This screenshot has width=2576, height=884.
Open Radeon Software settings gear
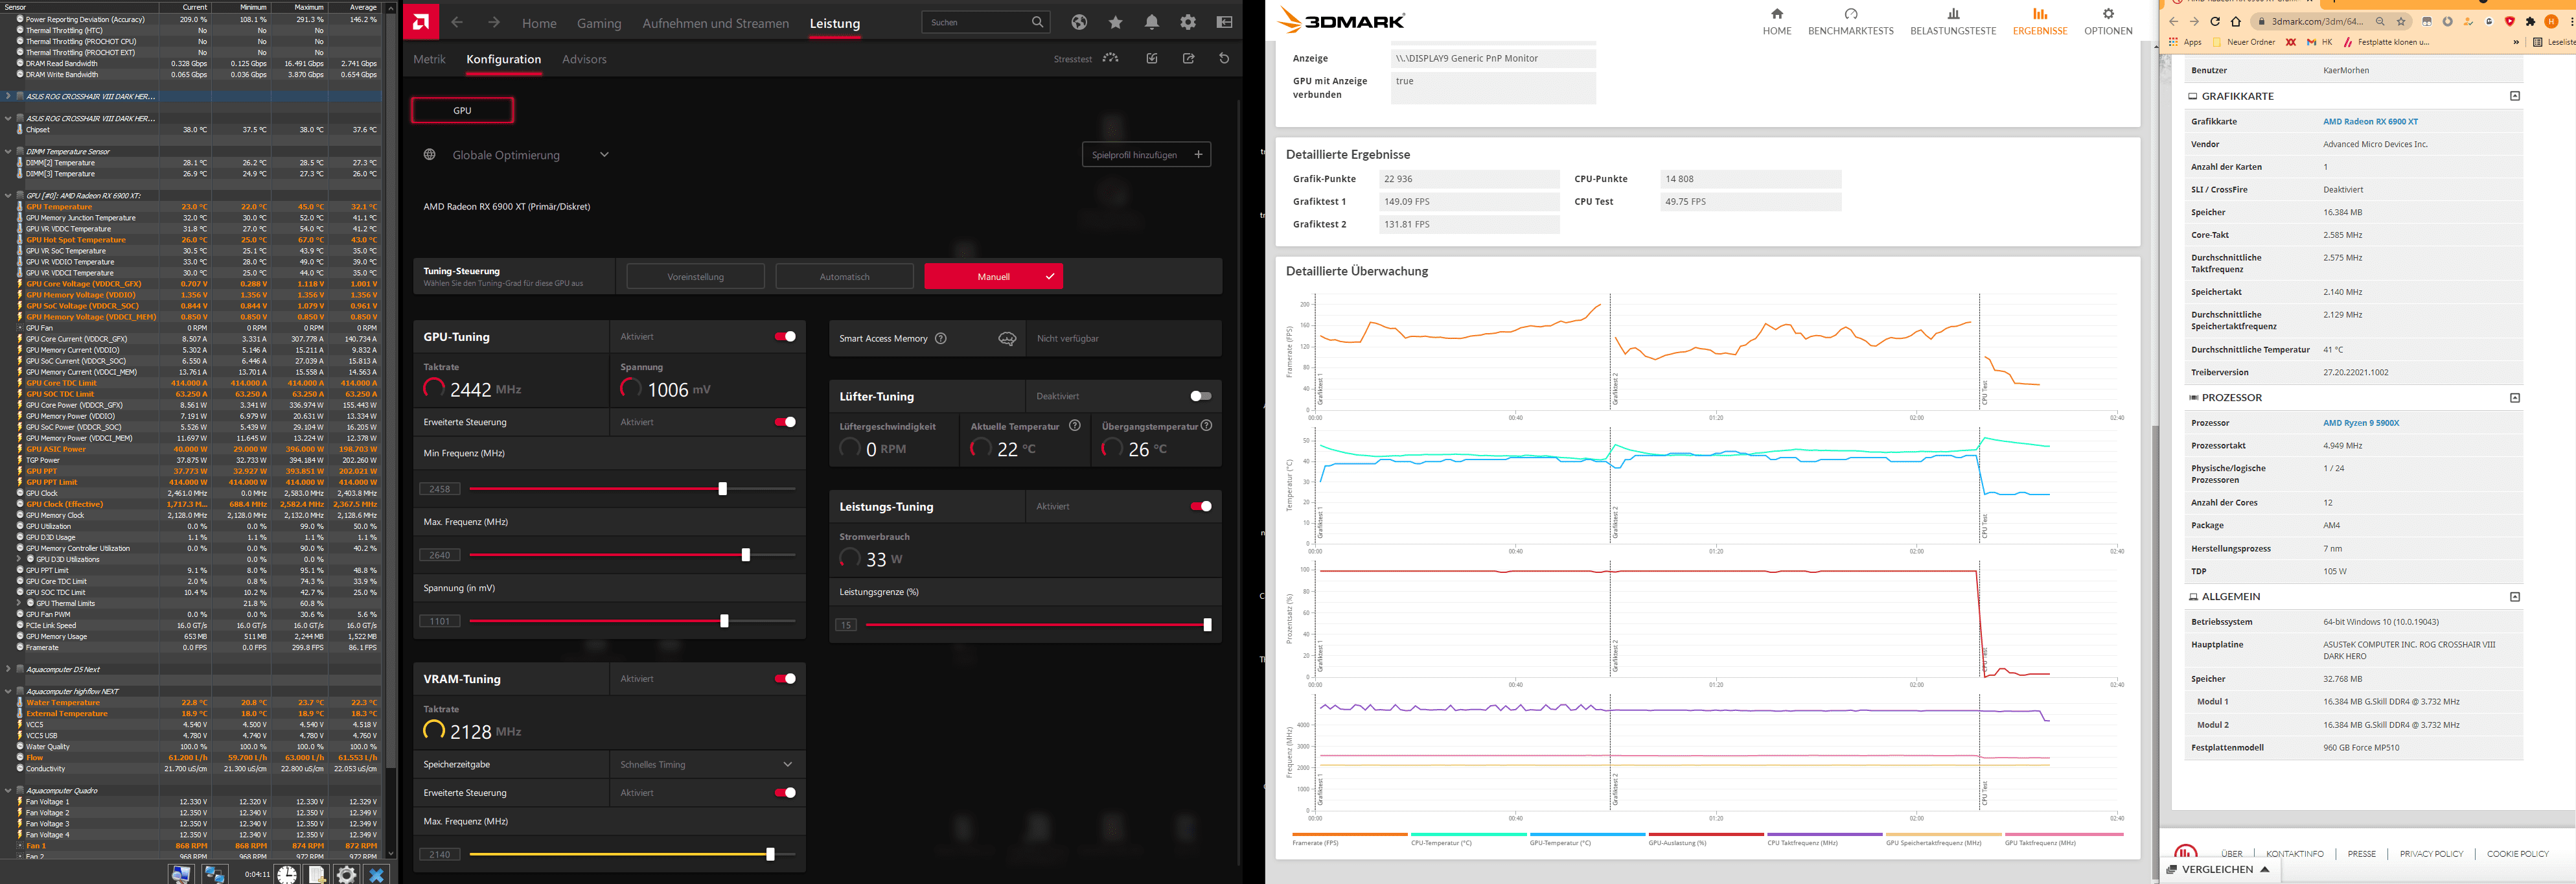pyautogui.click(x=1188, y=22)
